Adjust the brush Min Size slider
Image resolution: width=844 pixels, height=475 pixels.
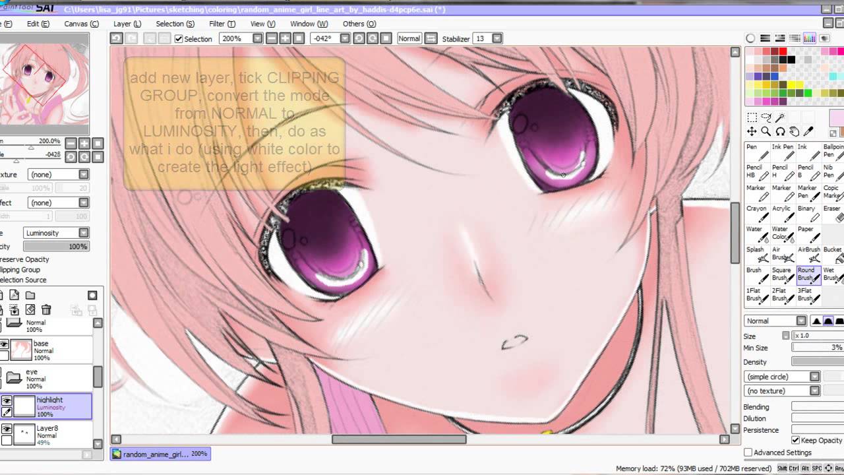[818, 348]
